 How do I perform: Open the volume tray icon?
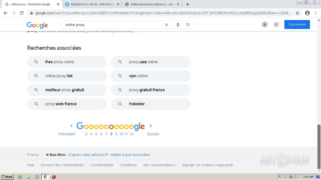click(x=285, y=177)
